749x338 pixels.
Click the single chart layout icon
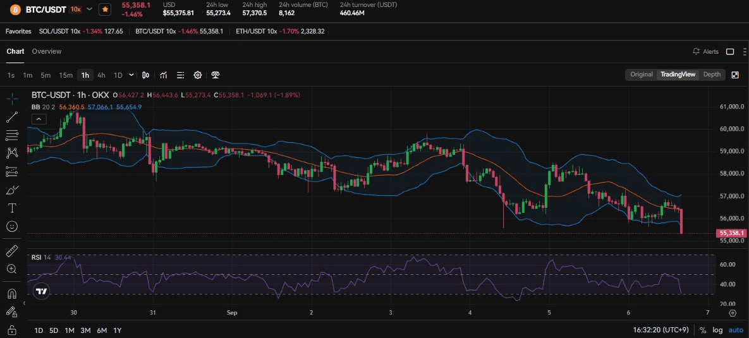(730, 52)
